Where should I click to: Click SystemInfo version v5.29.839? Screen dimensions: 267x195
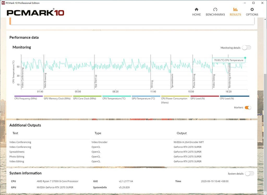pos(124,187)
